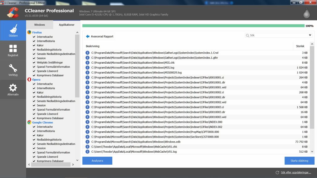Click the back arrow beside Avancerad Rapport
317x178 pixels.
[88, 36]
